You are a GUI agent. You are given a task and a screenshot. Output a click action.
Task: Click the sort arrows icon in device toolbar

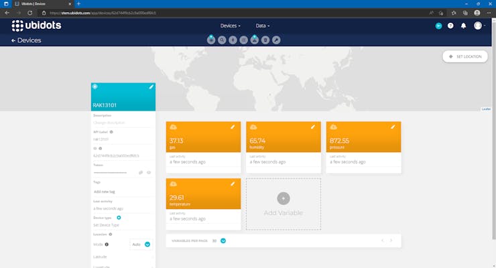point(233,40)
